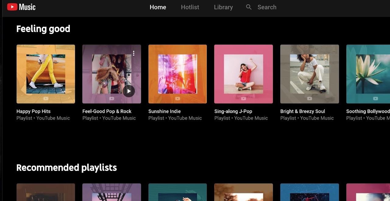390x201 pixels.
Task: Click the Recommended playlists section heading
Action: [66, 168]
